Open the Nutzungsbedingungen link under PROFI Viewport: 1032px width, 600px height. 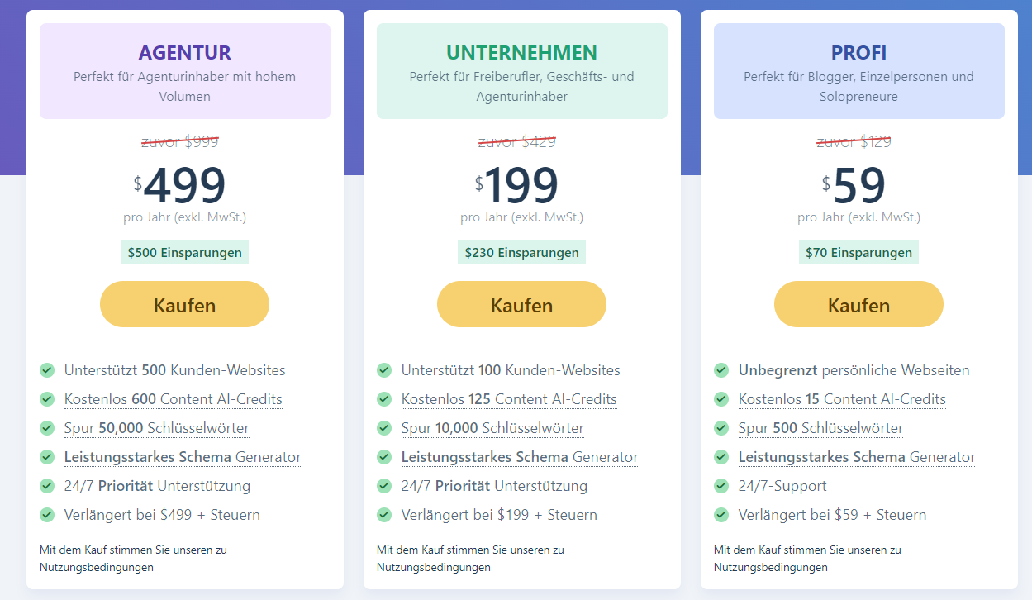pos(770,567)
